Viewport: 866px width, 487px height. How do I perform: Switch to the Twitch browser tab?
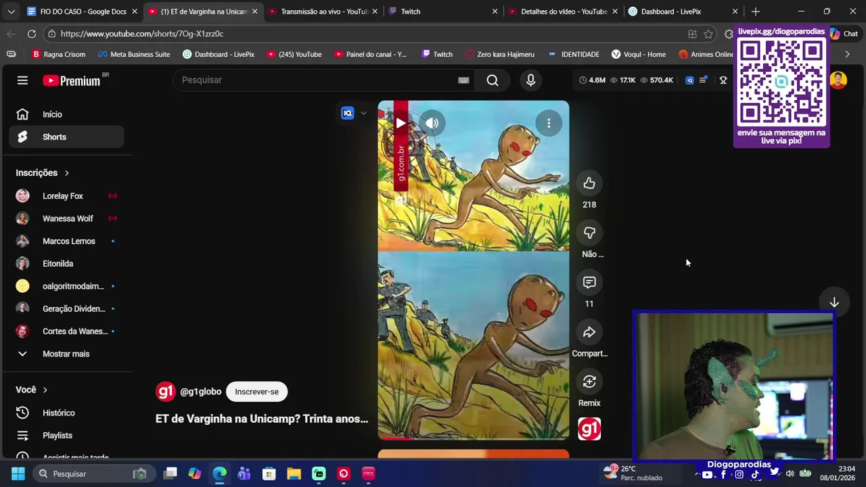[x=444, y=11]
